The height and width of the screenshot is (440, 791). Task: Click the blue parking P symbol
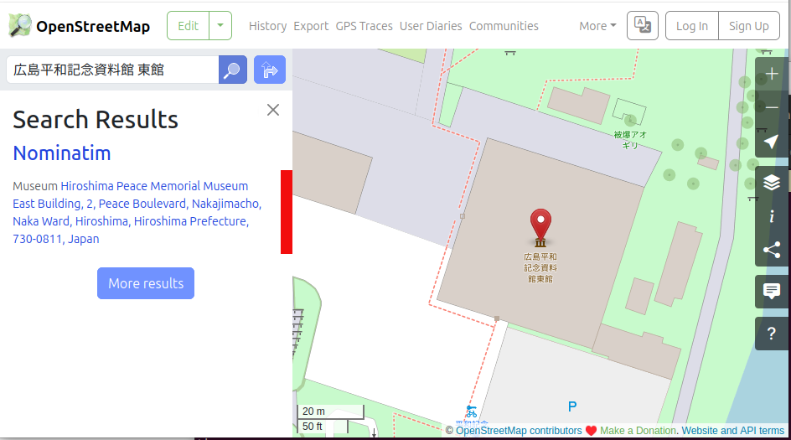[572, 406]
